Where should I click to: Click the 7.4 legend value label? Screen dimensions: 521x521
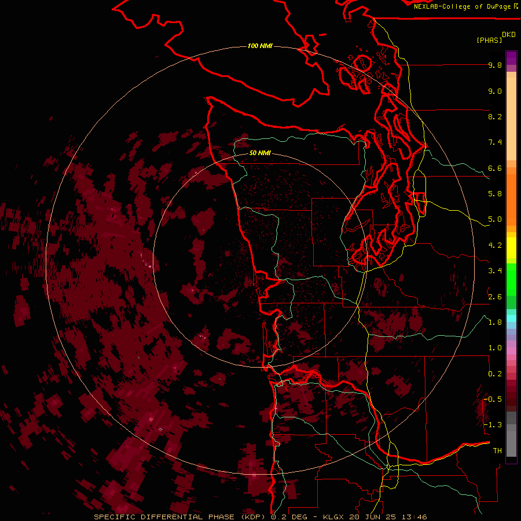click(495, 142)
